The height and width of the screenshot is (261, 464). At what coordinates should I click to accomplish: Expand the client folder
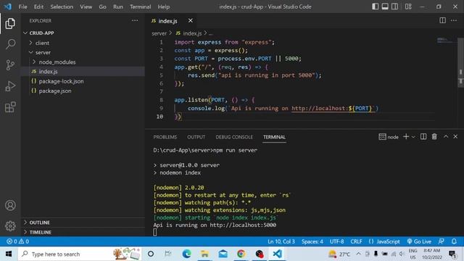point(83,43)
